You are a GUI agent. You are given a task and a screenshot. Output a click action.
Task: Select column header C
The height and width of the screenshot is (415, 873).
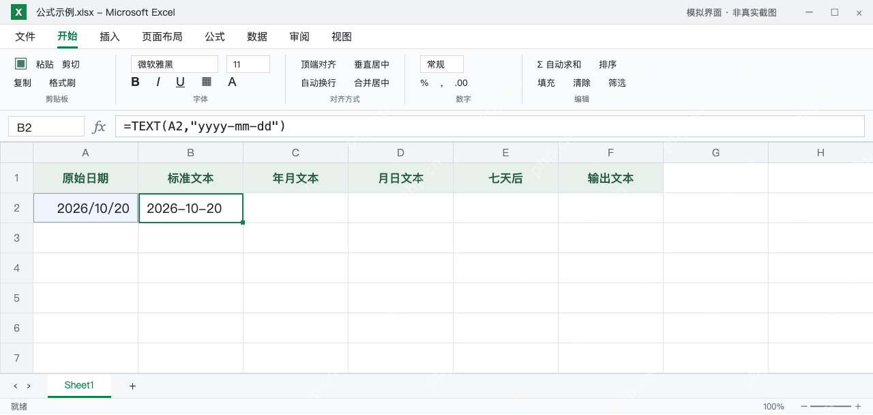[296, 153]
